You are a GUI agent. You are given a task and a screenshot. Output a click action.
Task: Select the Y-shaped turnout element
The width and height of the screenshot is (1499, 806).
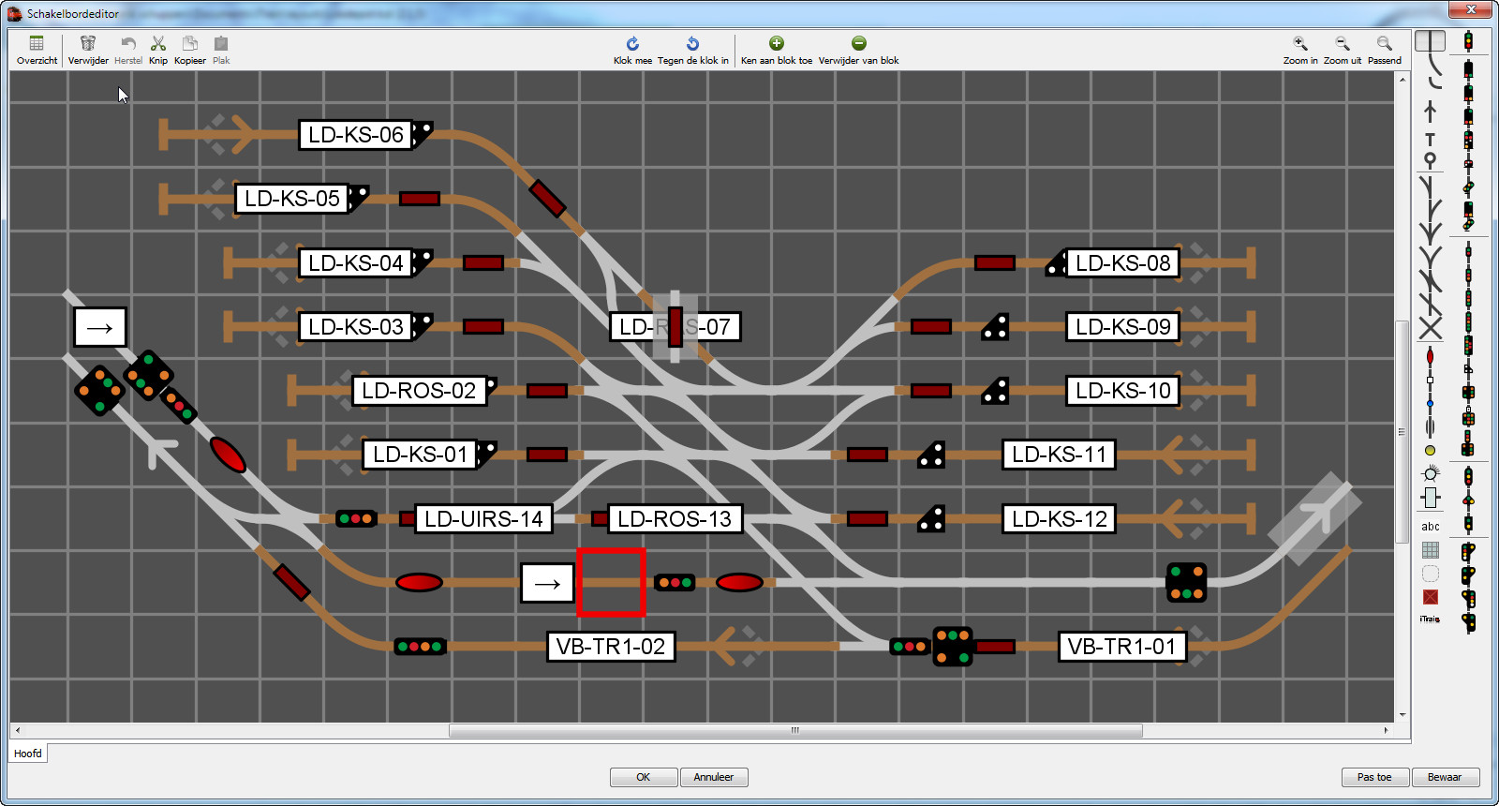[1430, 257]
